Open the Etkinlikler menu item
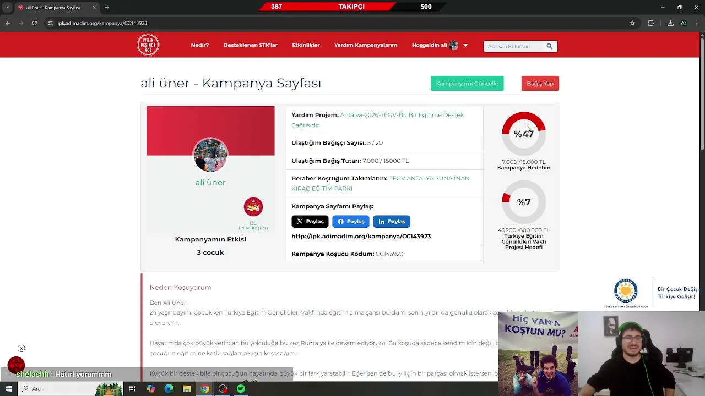Screen dimensions: 705x396 click(306, 45)
